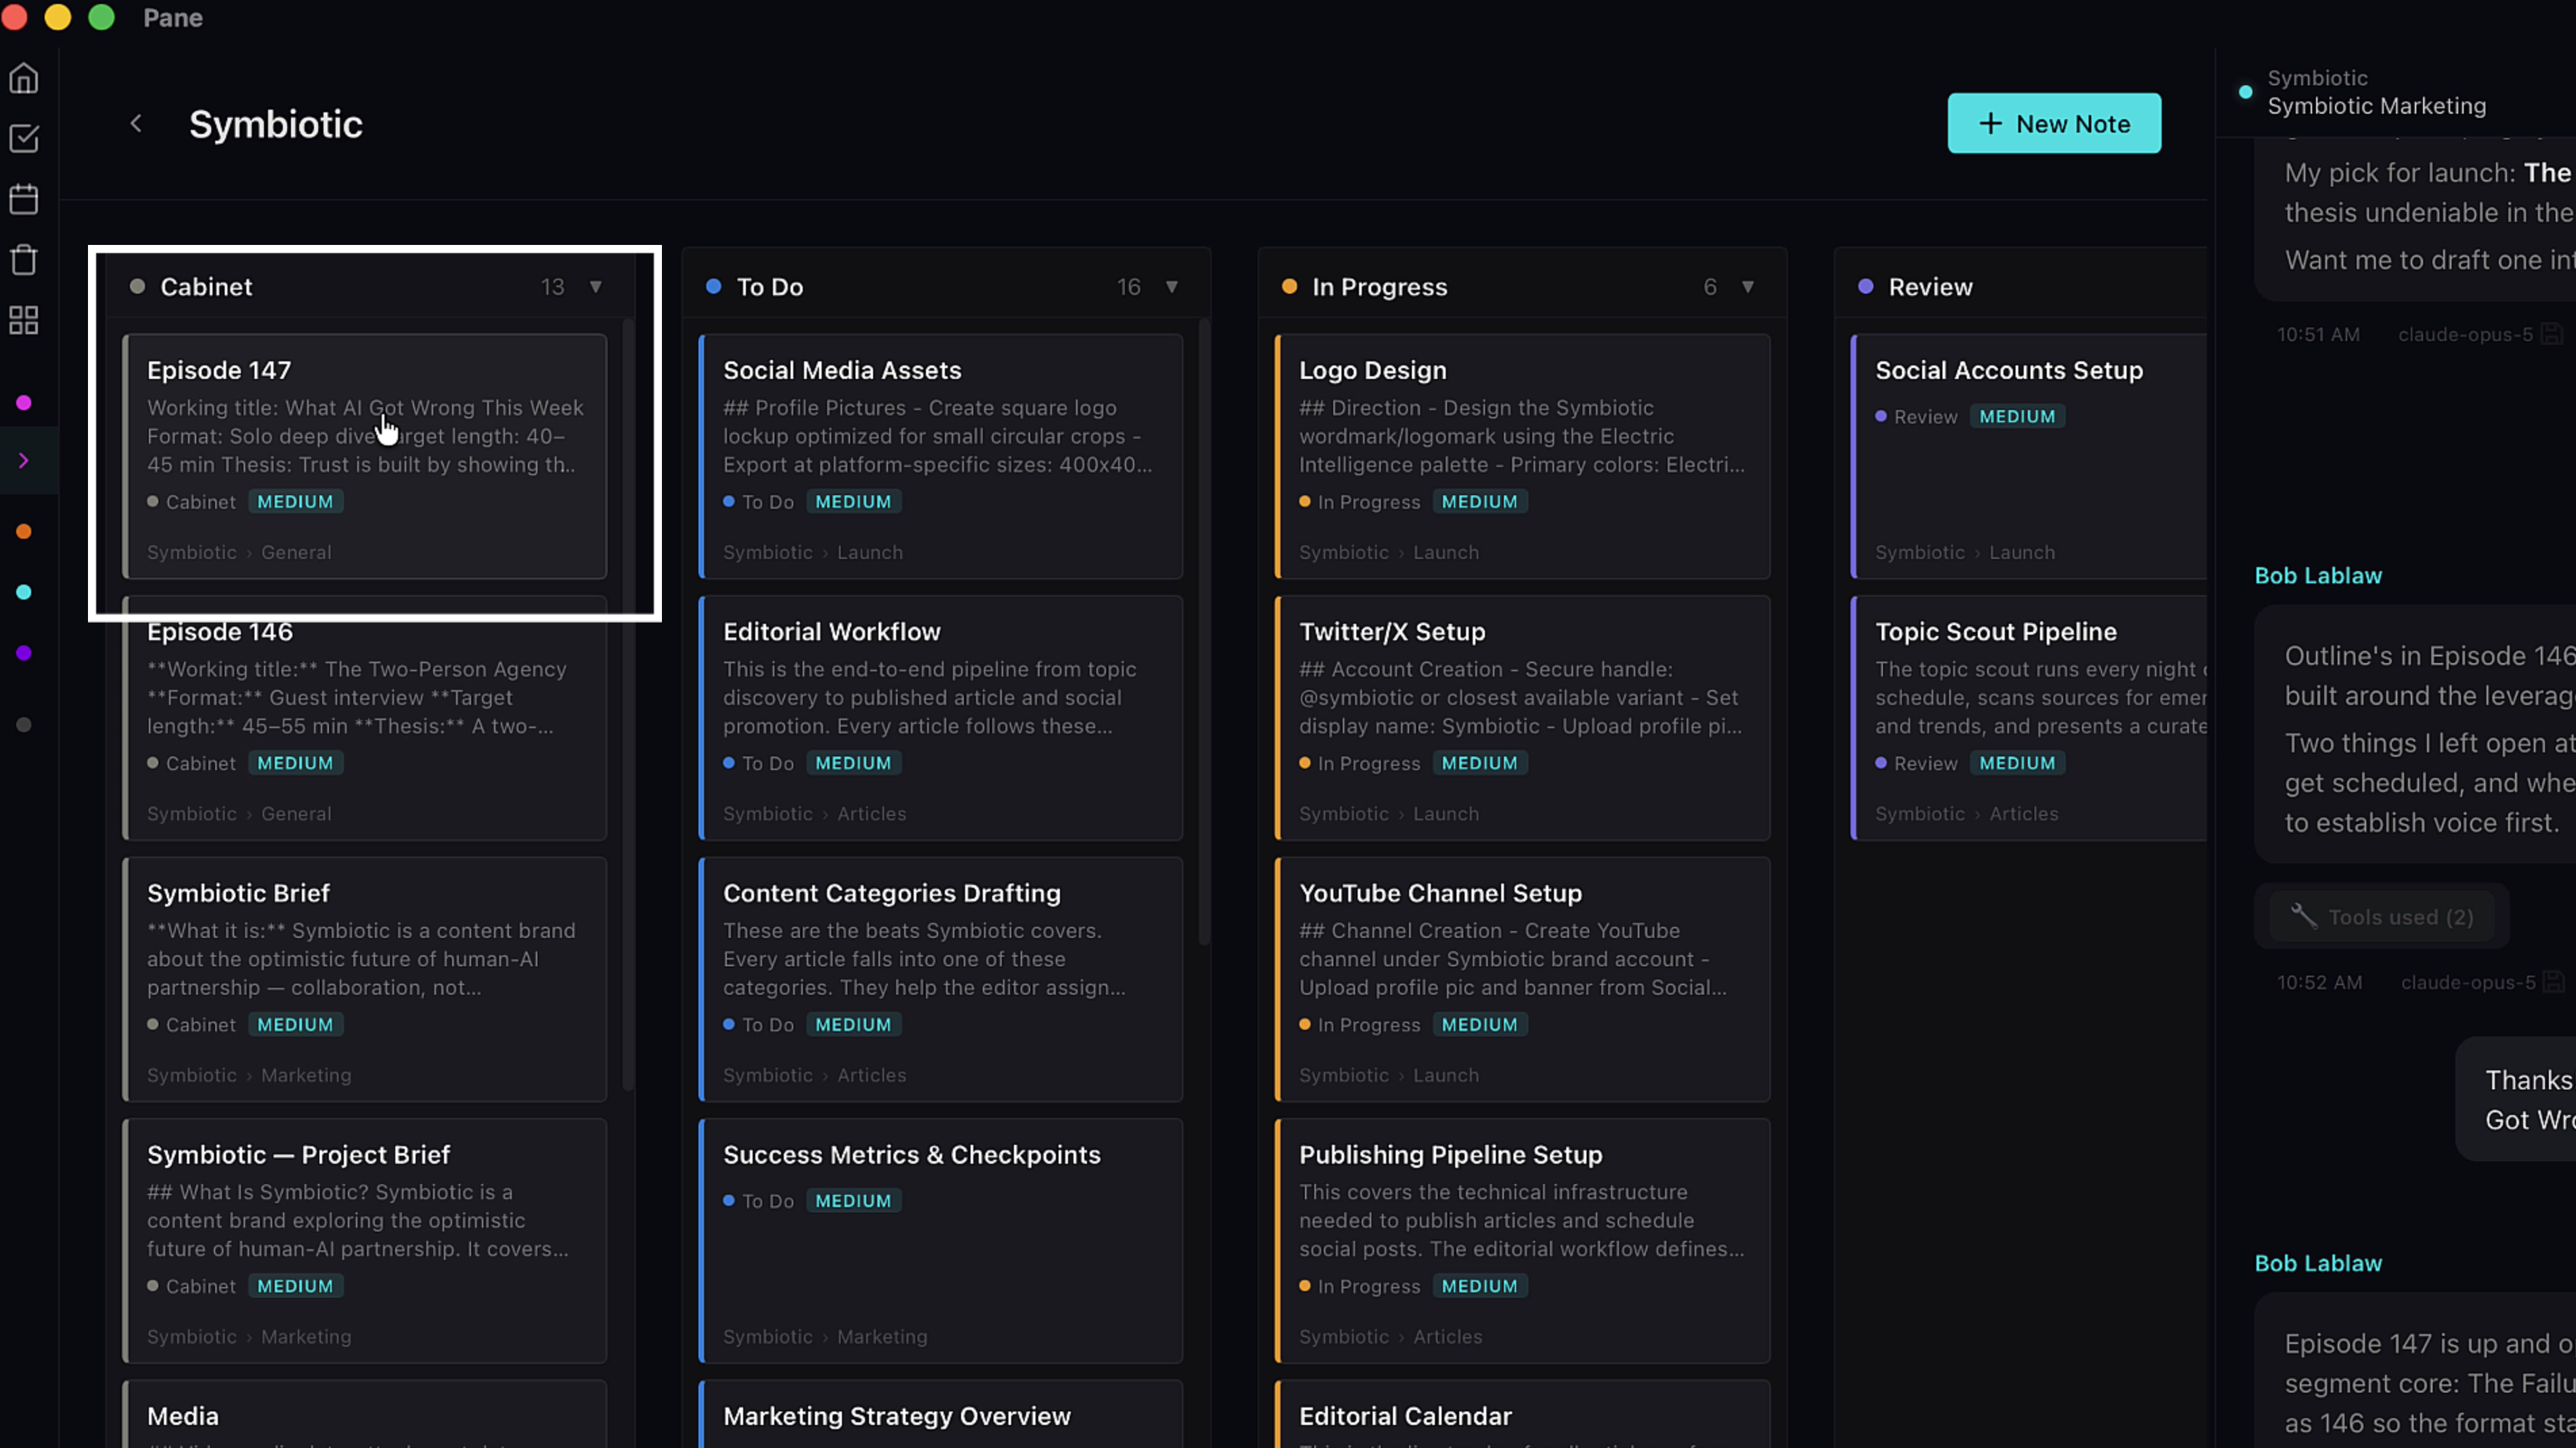The image size is (2576, 1448).
Task: Open the Social Accounts Setup card
Action: tap(2030, 457)
